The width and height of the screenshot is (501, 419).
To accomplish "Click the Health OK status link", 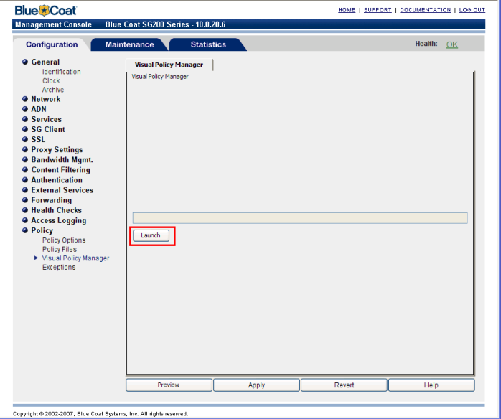I will coord(451,44).
